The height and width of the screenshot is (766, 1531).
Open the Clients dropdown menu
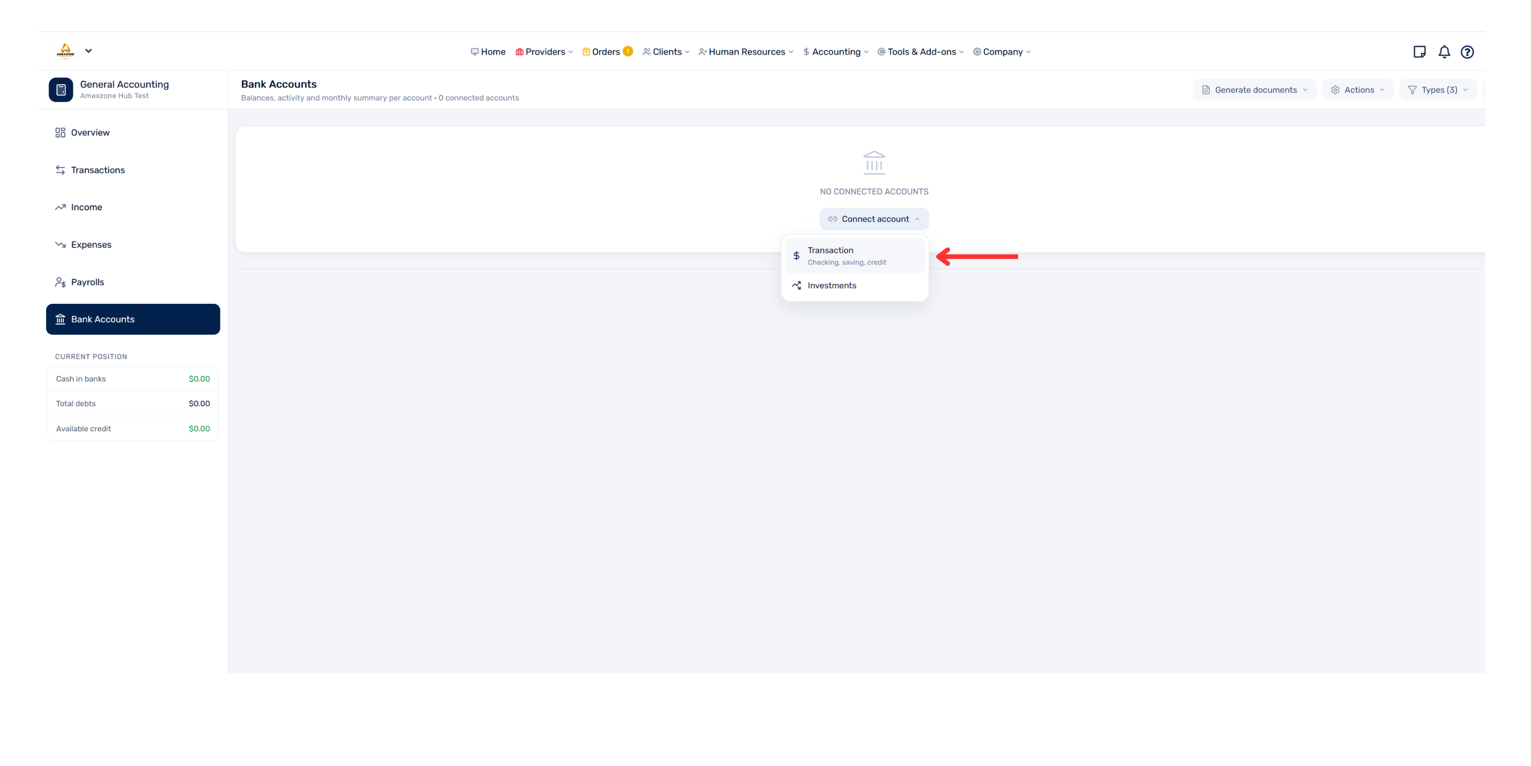click(x=666, y=52)
